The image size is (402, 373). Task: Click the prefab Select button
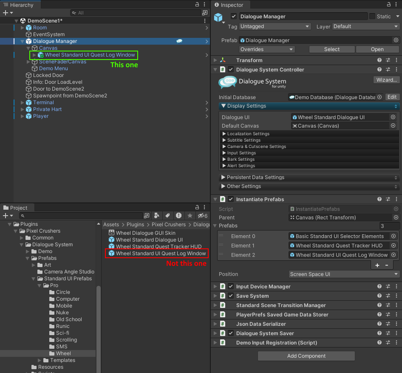coord(332,49)
